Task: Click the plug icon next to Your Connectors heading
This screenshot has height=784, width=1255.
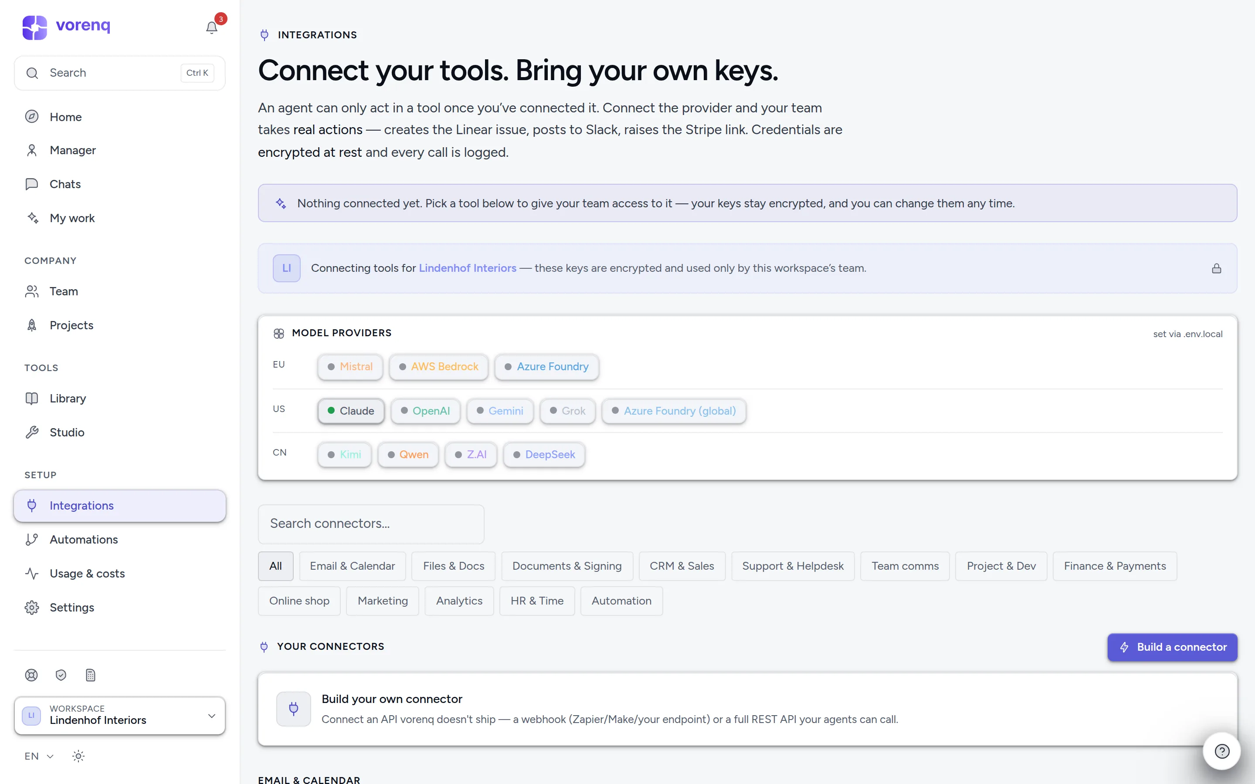Action: click(264, 647)
